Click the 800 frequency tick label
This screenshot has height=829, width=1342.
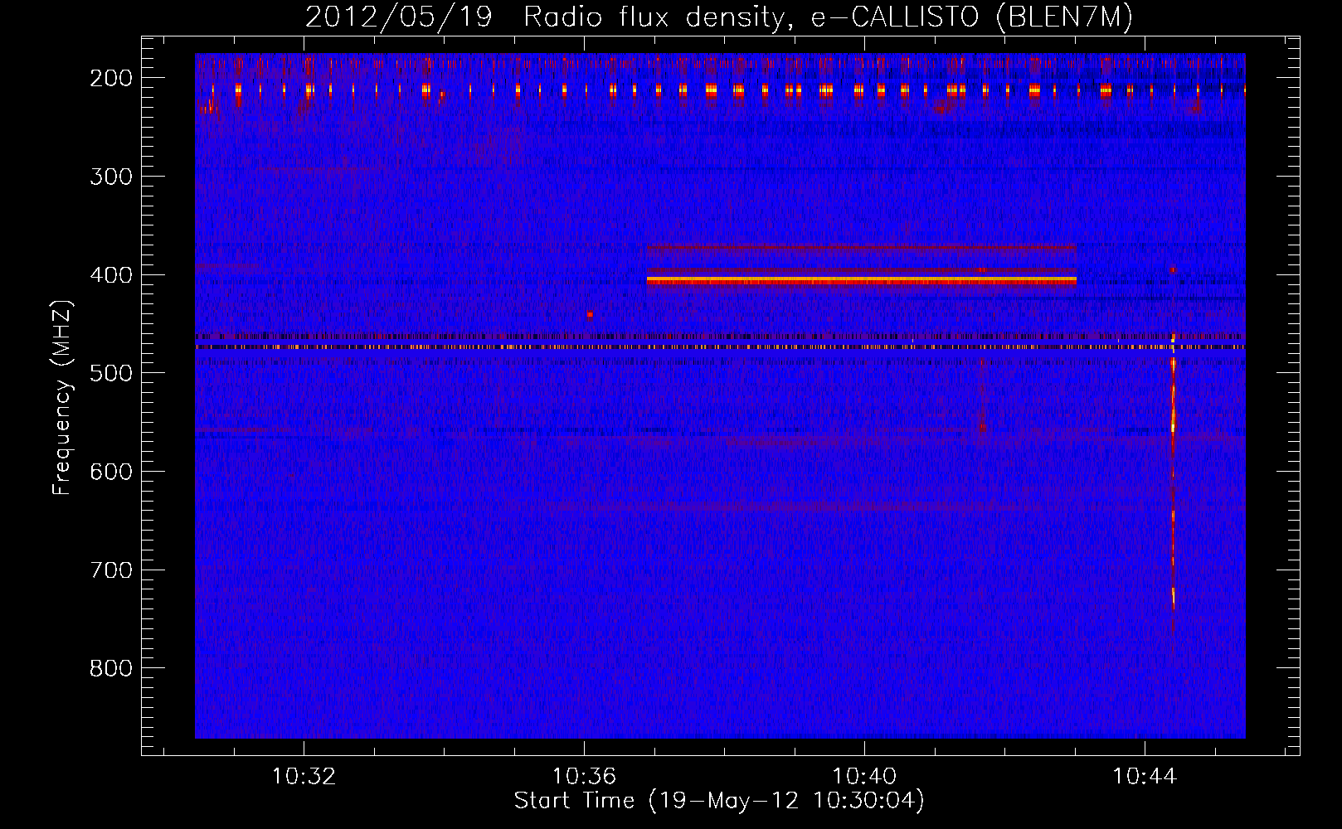pyautogui.click(x=111, y=668)
